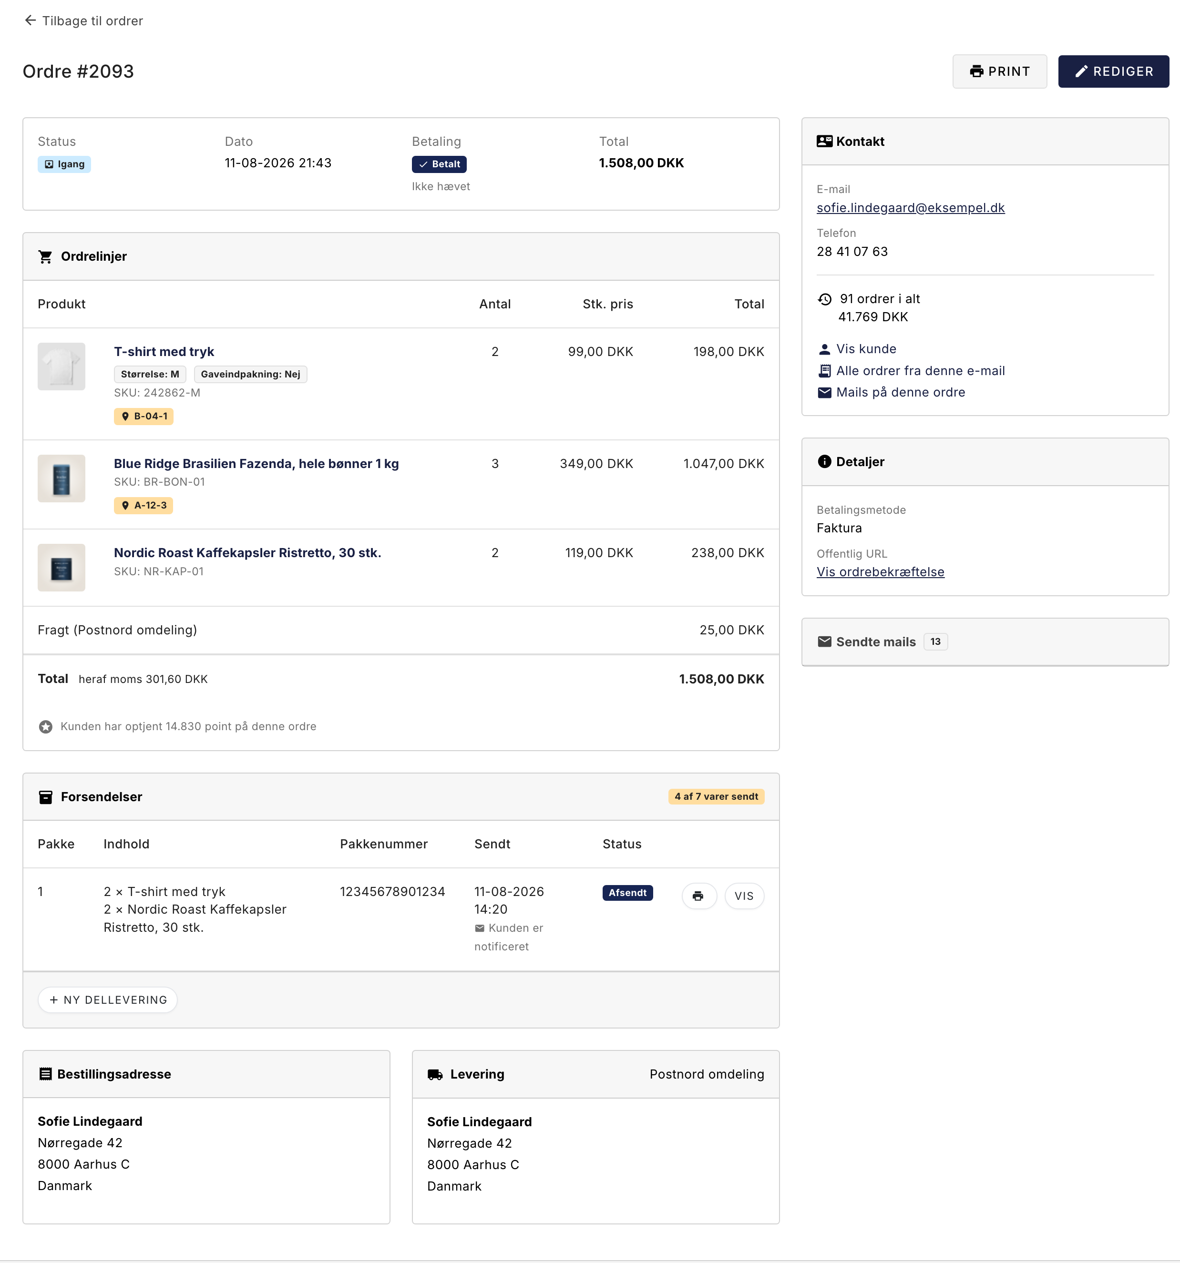The height and width of the screenshot is (1263, 1180).
Task: Click the receipt icon for all orders from e-mail
Action: [824, 370]
